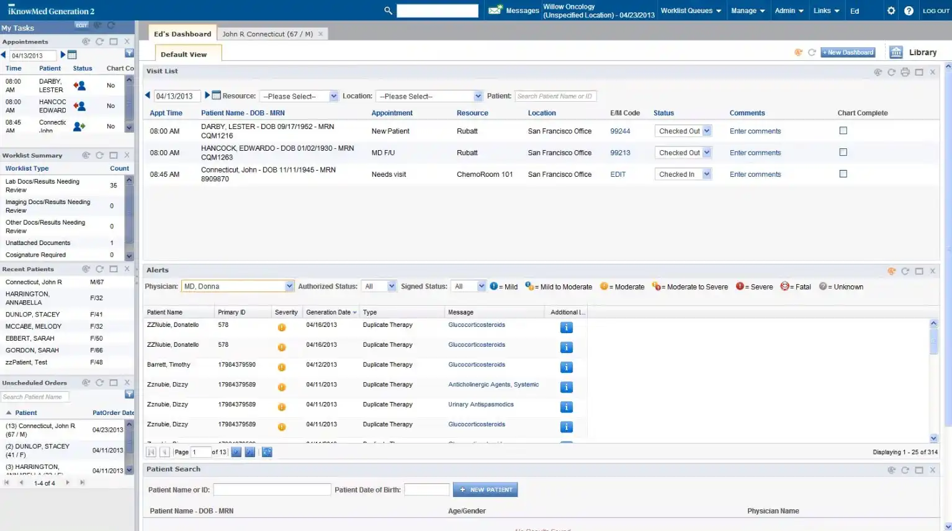This screenshot has height=531, width=952.
Task: Open additional info for Barrett, Timothy alert
Action: (565, 367)
